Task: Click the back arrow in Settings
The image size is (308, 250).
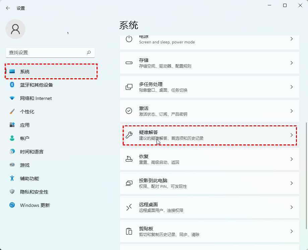Action: (x=8, y=8)
